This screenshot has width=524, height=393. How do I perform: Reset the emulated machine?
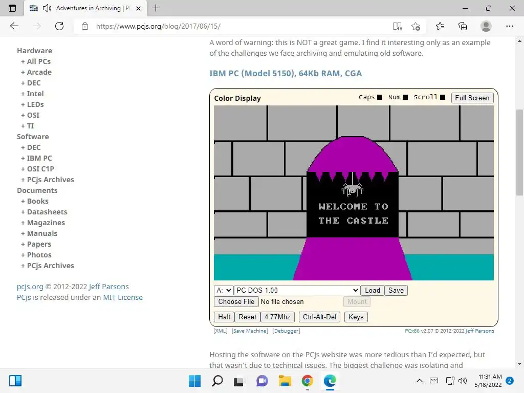coord(247,317)
